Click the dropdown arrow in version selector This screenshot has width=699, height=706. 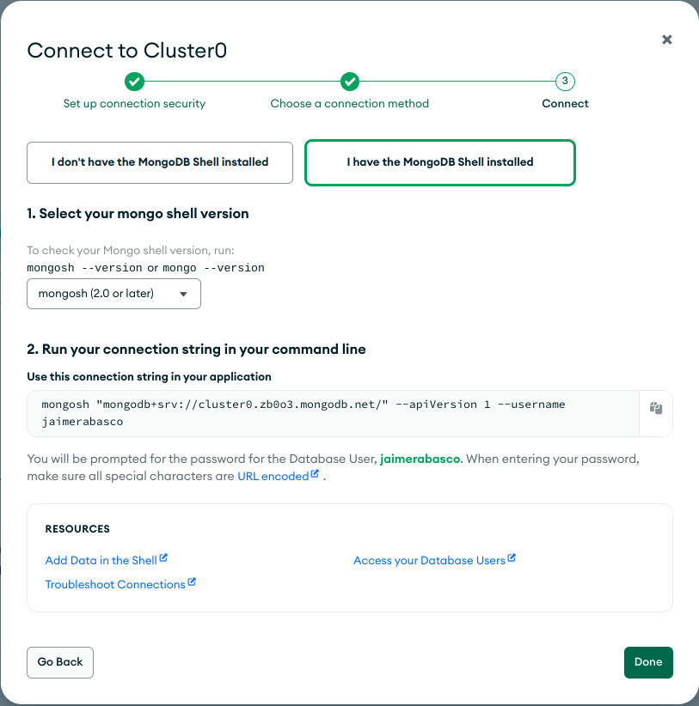point(183,294)
